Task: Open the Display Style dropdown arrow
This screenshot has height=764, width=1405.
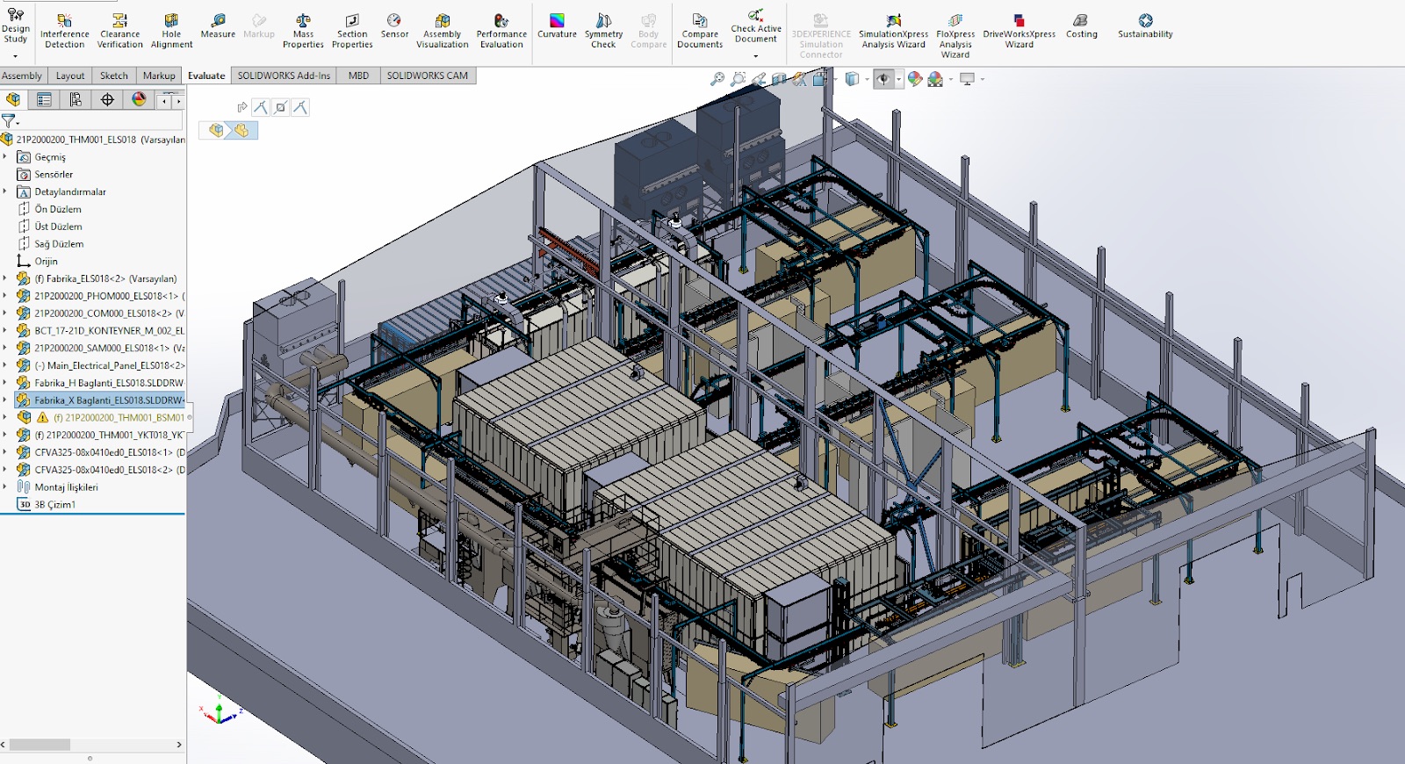Action: 866,79
